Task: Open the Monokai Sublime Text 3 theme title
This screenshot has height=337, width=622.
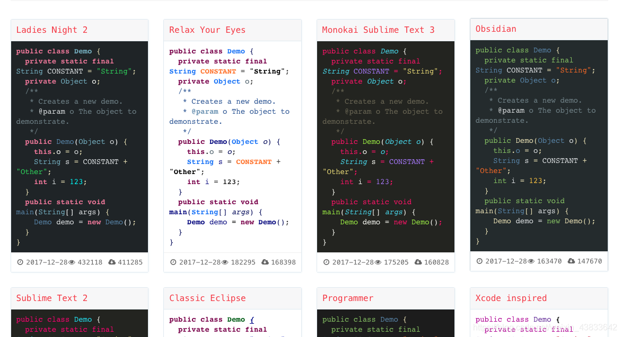Action: (x=378, y=30)
